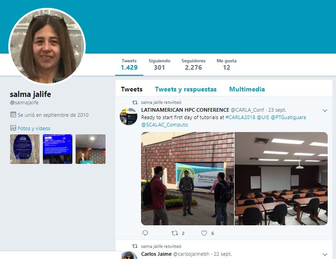Open the @PTGuatiguara mention link
The image size is (336, 259).
(x=288, y=117)
